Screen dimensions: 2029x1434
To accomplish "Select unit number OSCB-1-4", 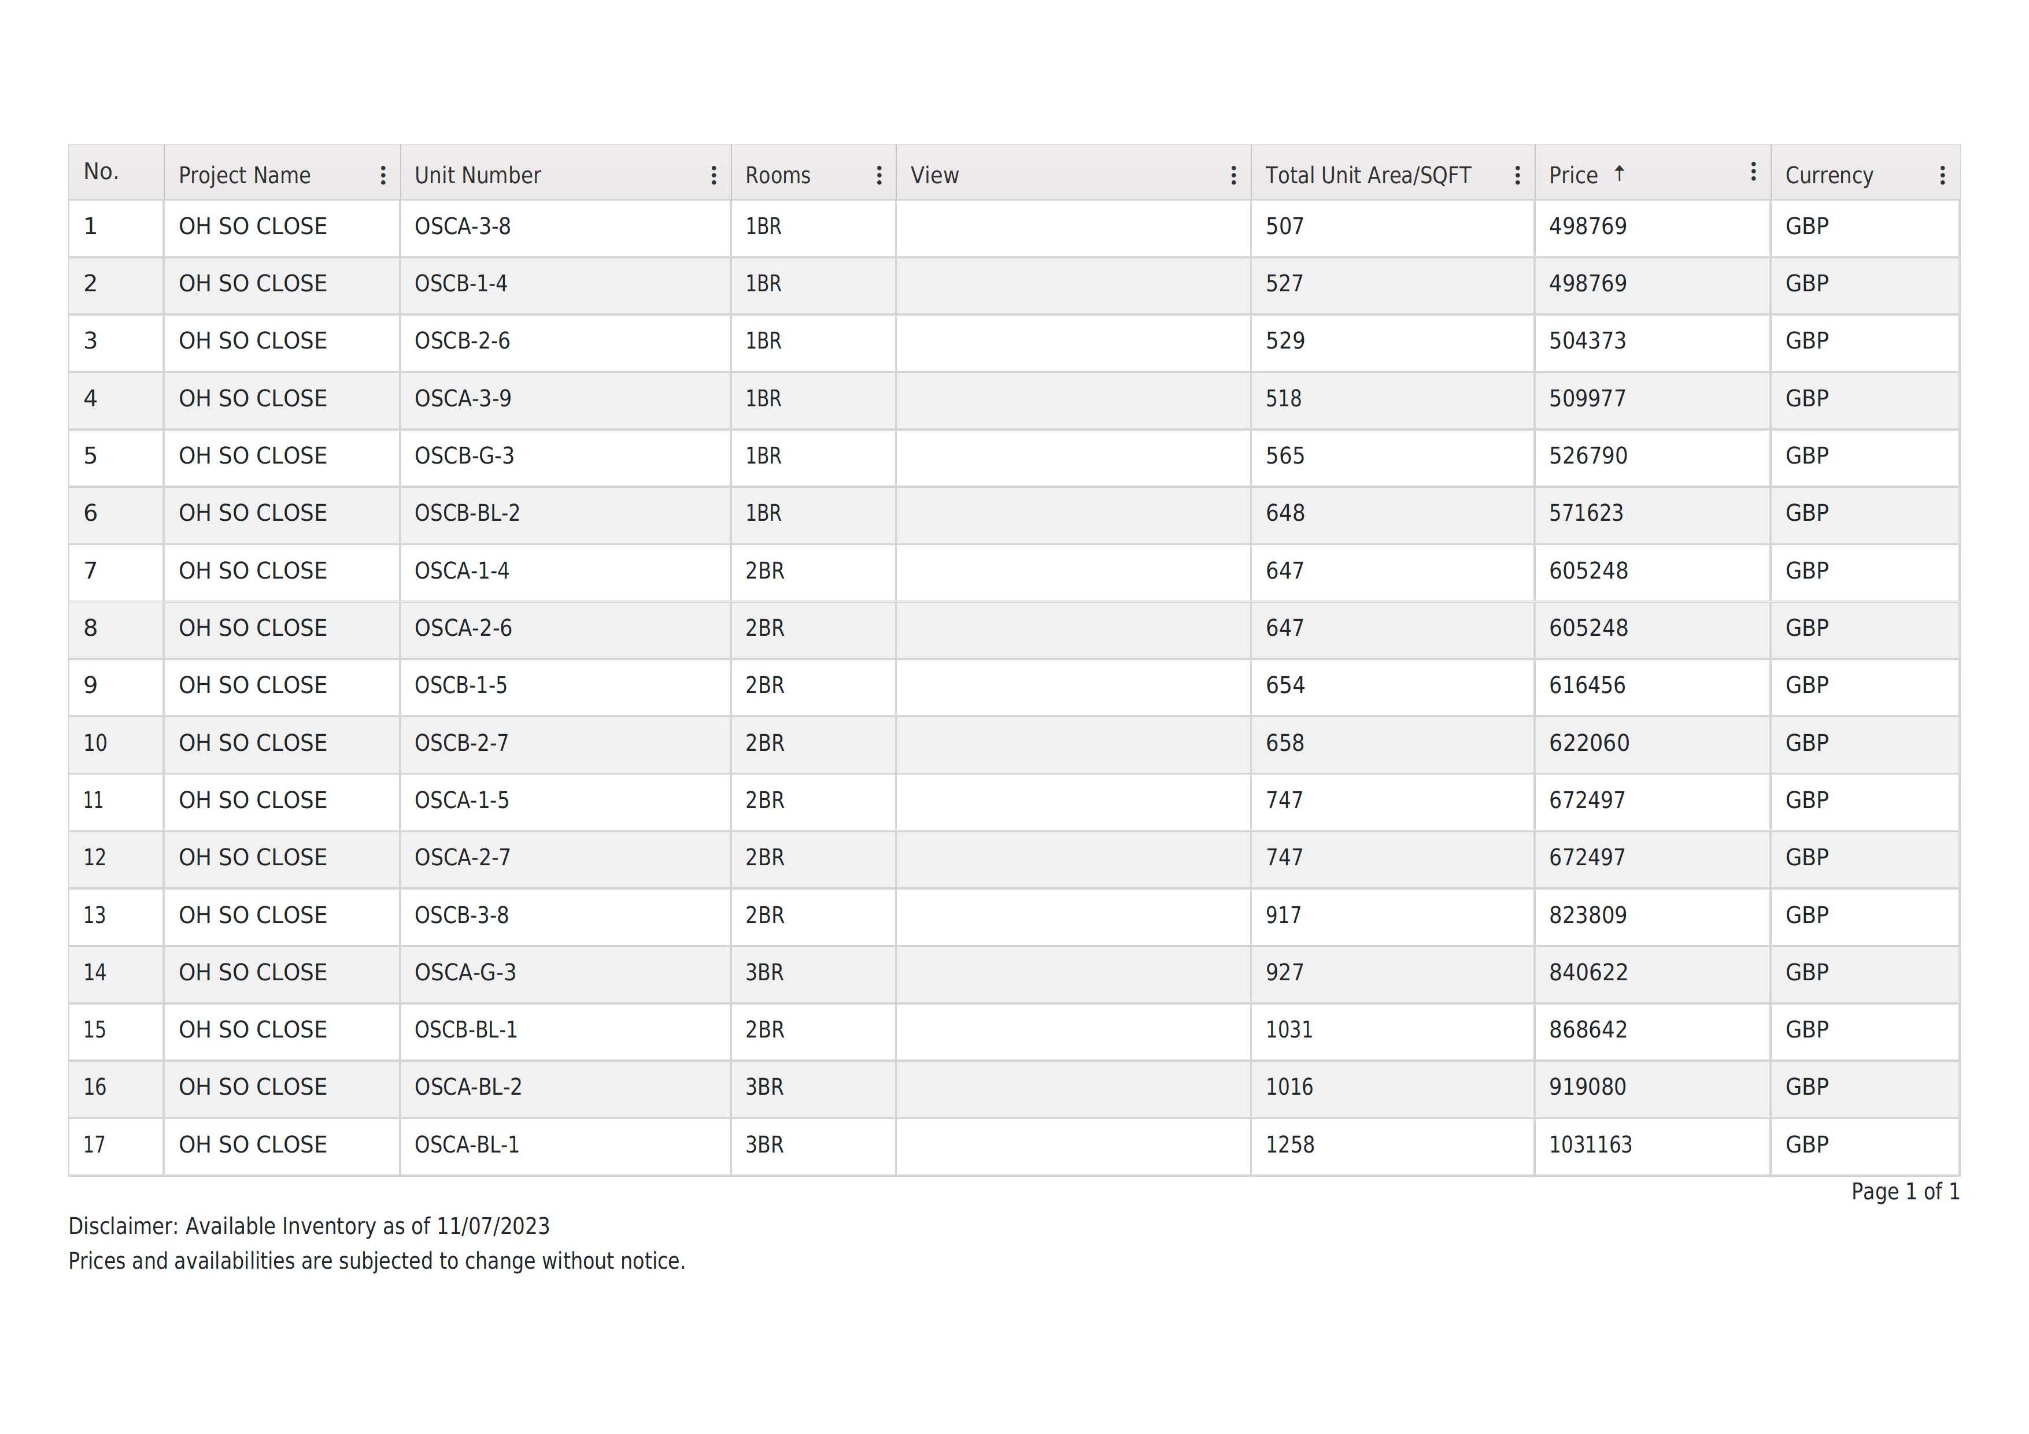I will [x=460, y=284].
